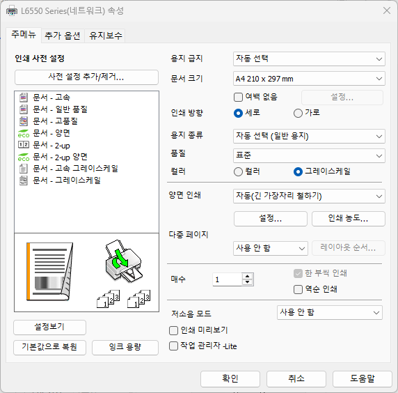Viewport: 398px width, 393px height.
Task: Select the 컬러 color radio button
Action: pyautogui.click(x=238, y=172)
